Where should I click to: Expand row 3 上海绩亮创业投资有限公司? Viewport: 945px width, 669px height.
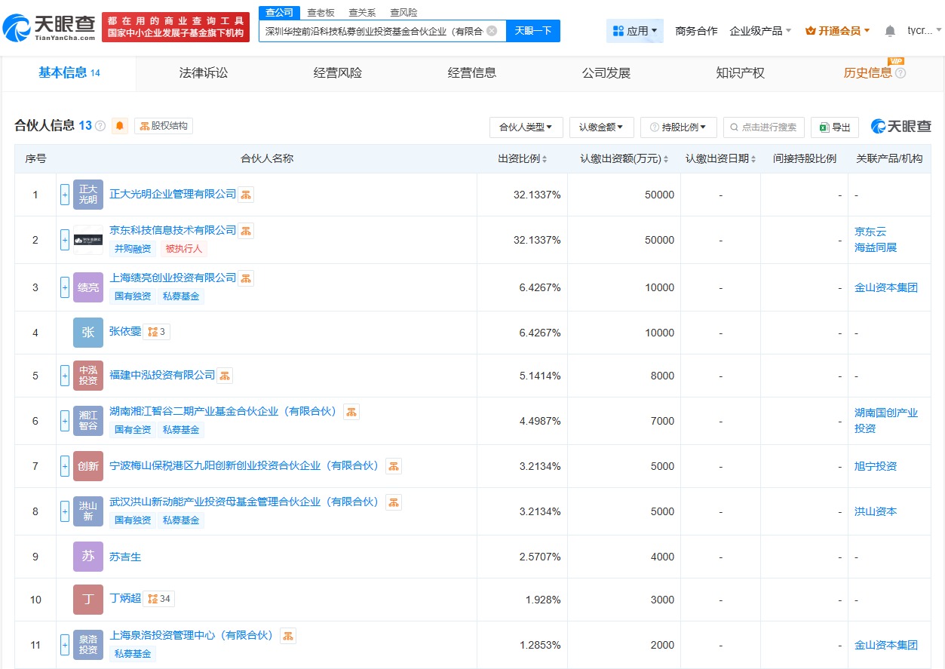[65, 287]
